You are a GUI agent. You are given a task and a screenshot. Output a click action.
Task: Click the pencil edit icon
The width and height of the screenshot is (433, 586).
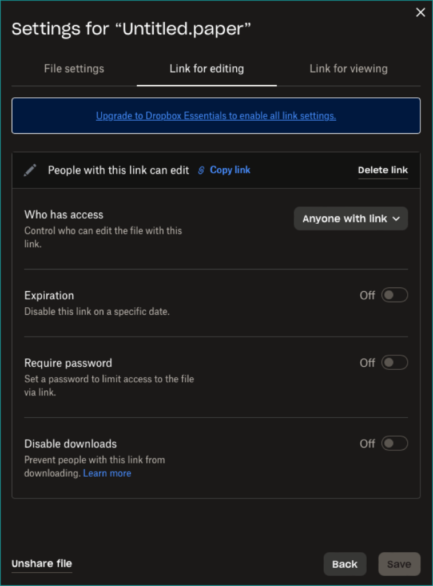pyautogui.click(x=30, y=170)
